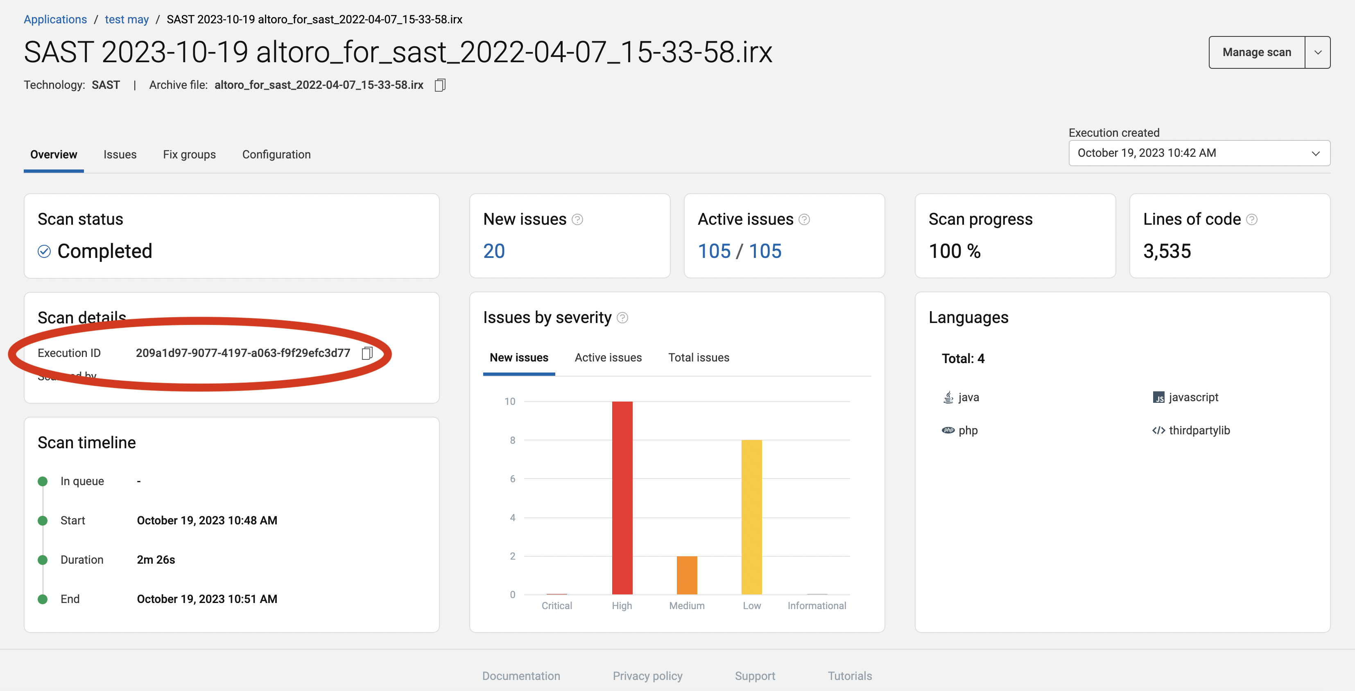This screenshot has height=691, width=1355.
Task: Click help icon next to Lines of code
Action: (1251, 219)
